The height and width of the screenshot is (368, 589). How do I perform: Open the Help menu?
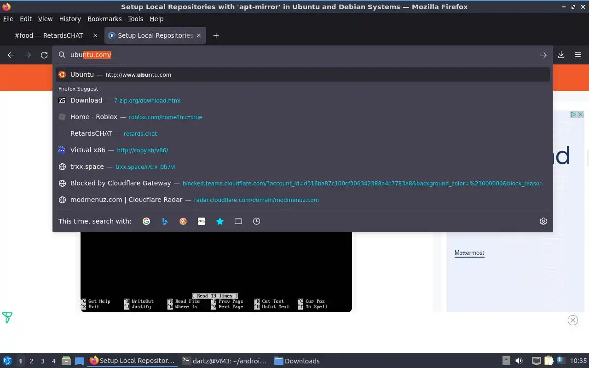(x=156, y=19)
